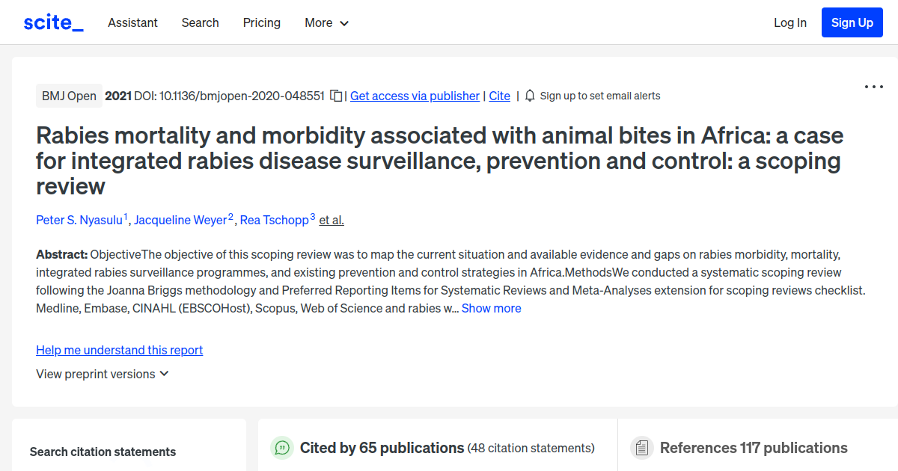The height and width of the screenshot is (471, 898).
Task: Open the three-dot options menu
Action: [x=873, y=87]
